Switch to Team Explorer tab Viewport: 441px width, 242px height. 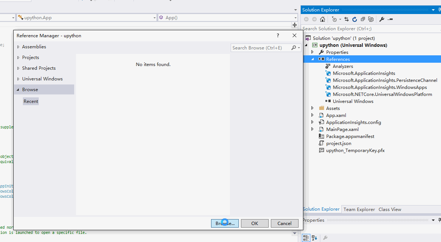pyautogui.click(x=359, y=210)
